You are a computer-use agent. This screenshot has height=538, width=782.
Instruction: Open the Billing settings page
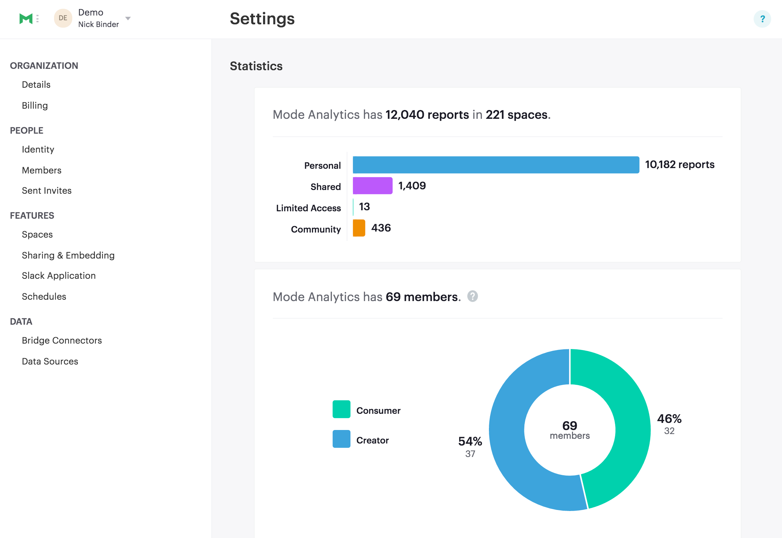(x=35, y=105)
